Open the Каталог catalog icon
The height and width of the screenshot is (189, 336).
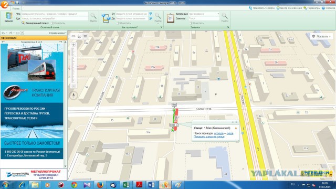(x=9, y=17)
